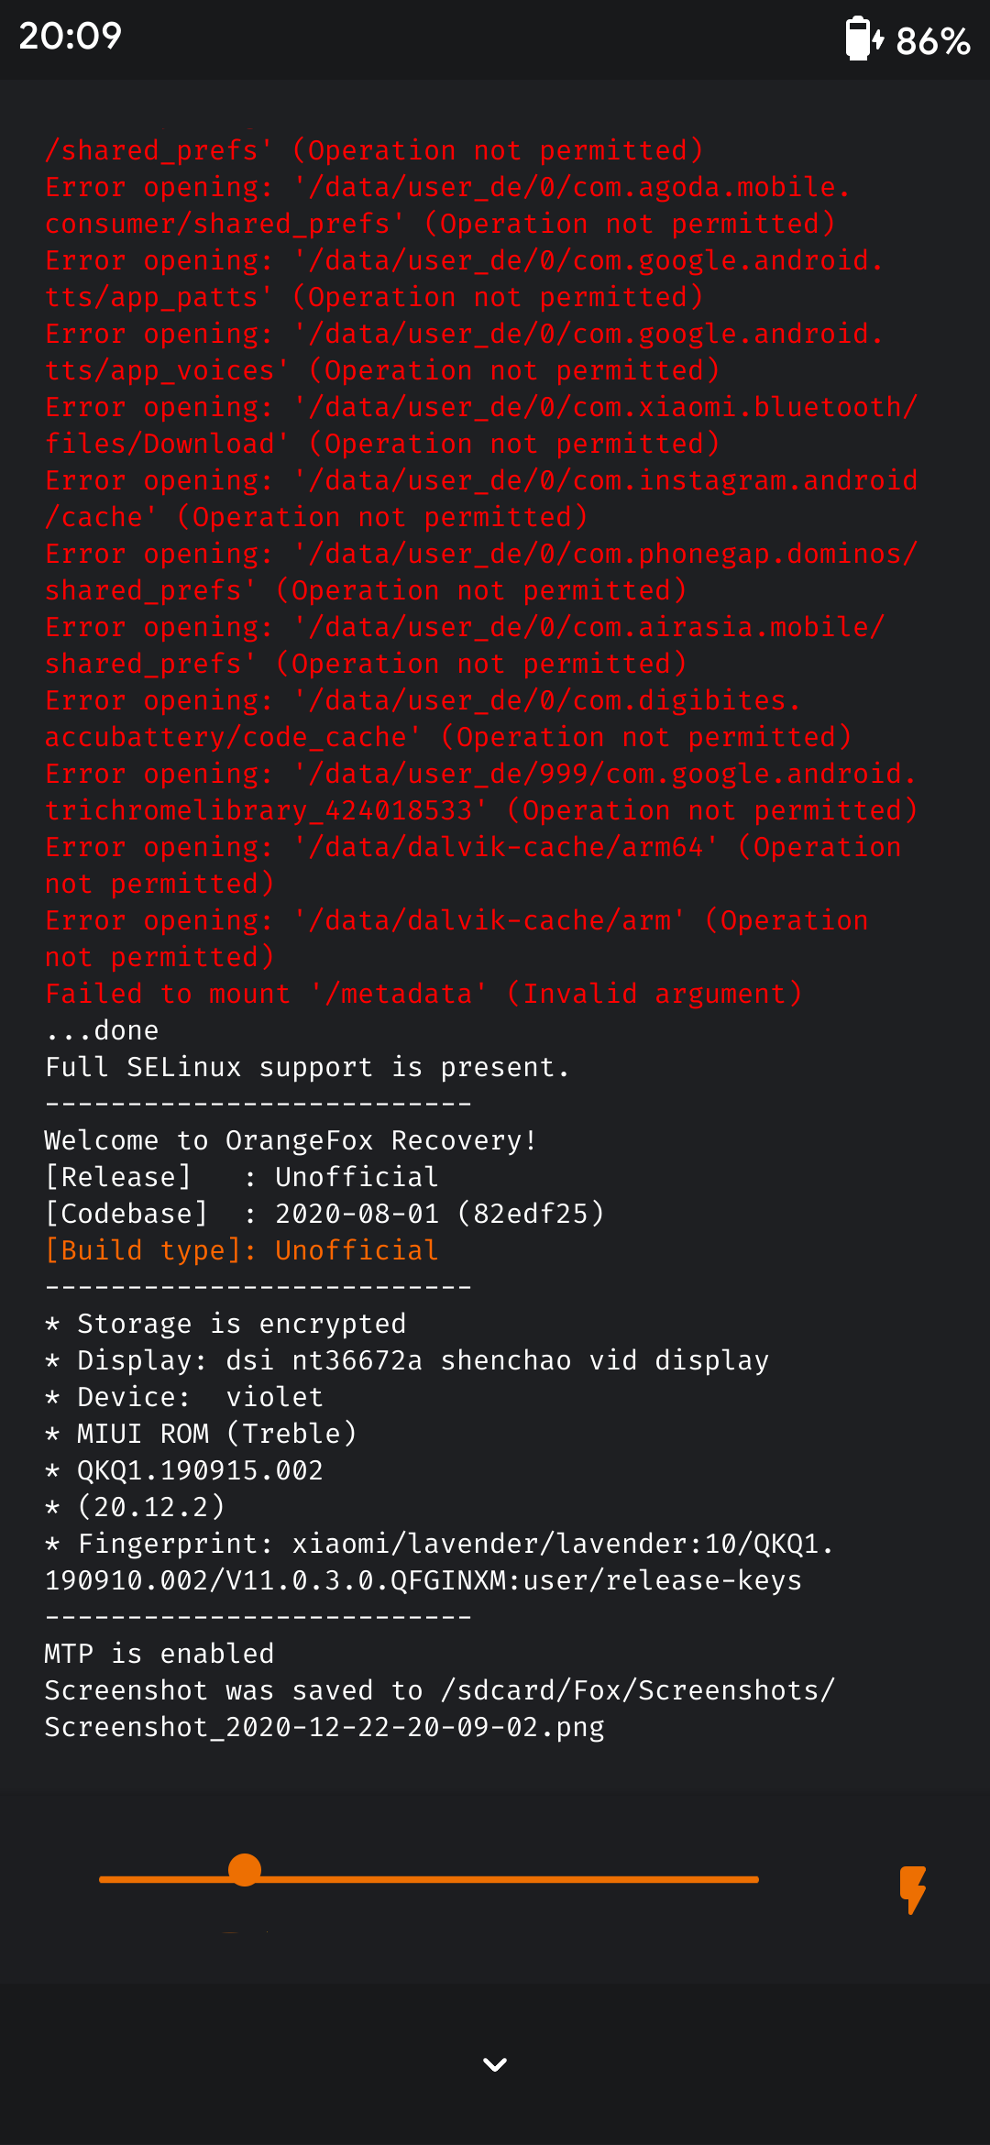Tap the "Device: violet" info line
Image resolution: width=990 pixels, height=2145 pixels.
click(x=184, y=1397)
